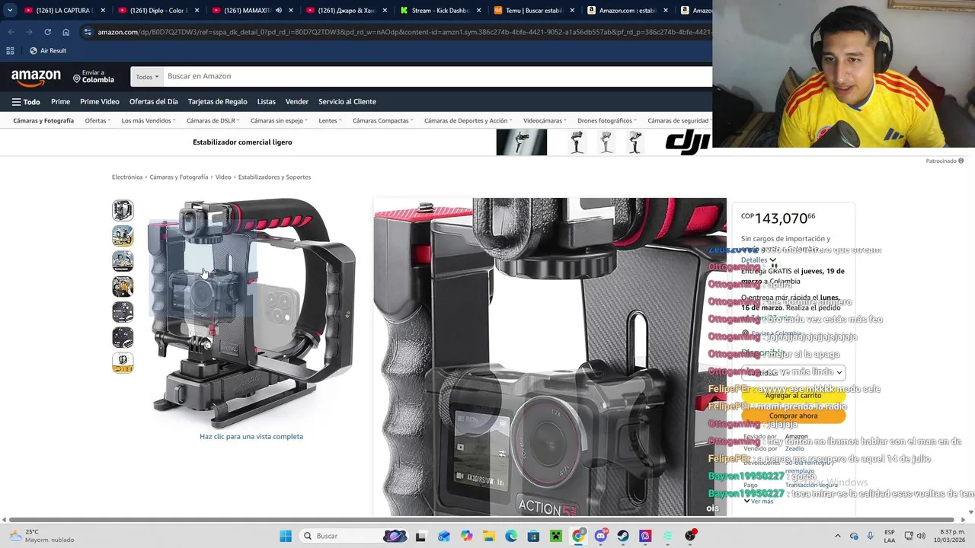Select the fourth product thumbnail
This screenshot has height=548, width=975.
(123, 287)
